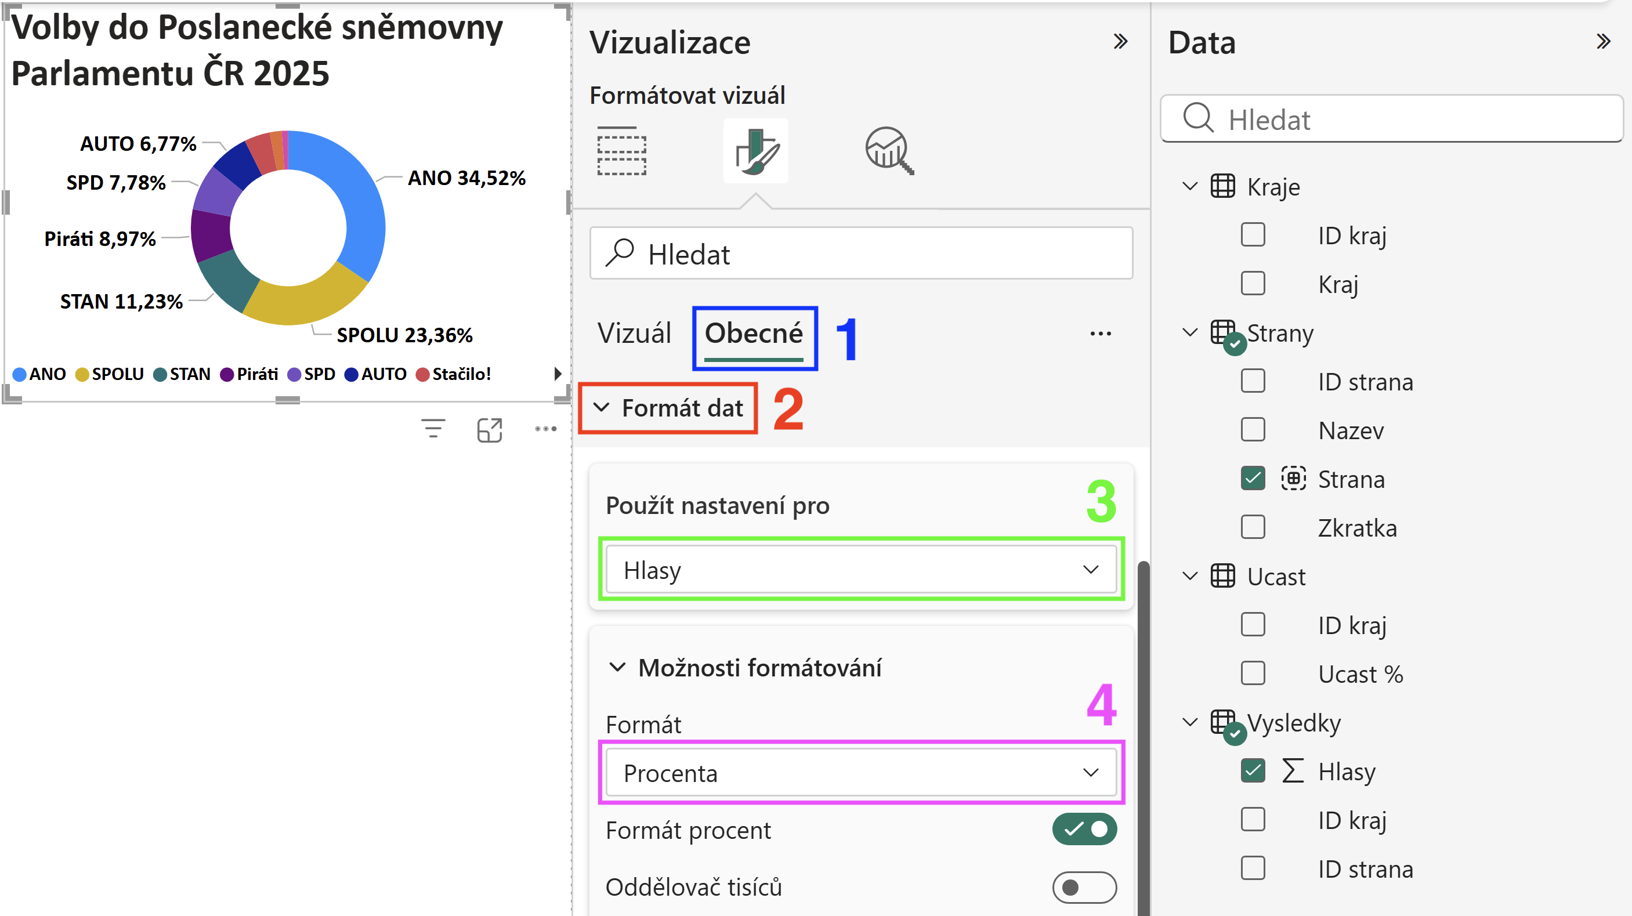
Task: Focus the Hledat search in Data pane
Action: (1392, 119)
